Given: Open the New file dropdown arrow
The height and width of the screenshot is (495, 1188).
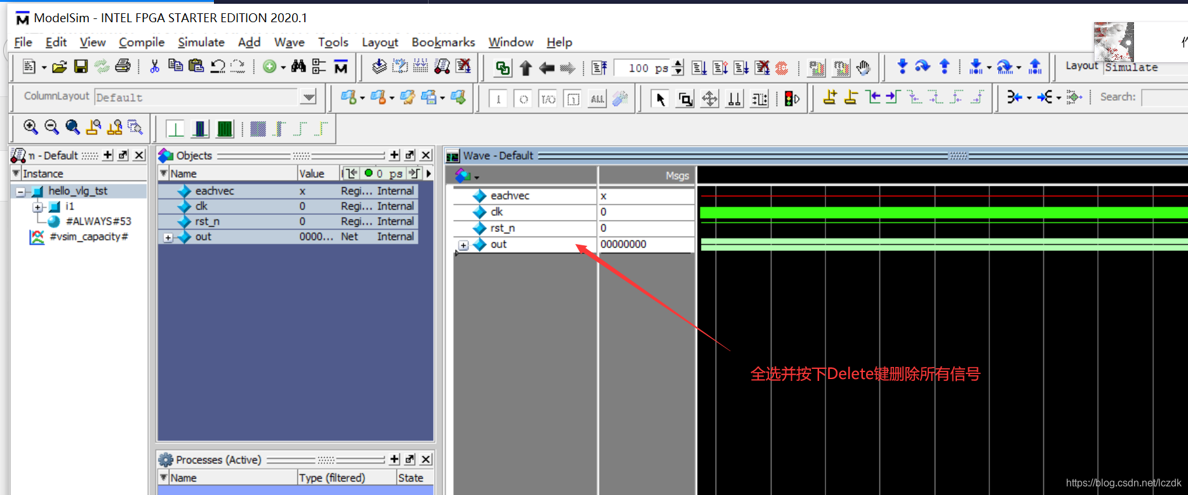Looking at the screenshot, I should pos(44,67).
